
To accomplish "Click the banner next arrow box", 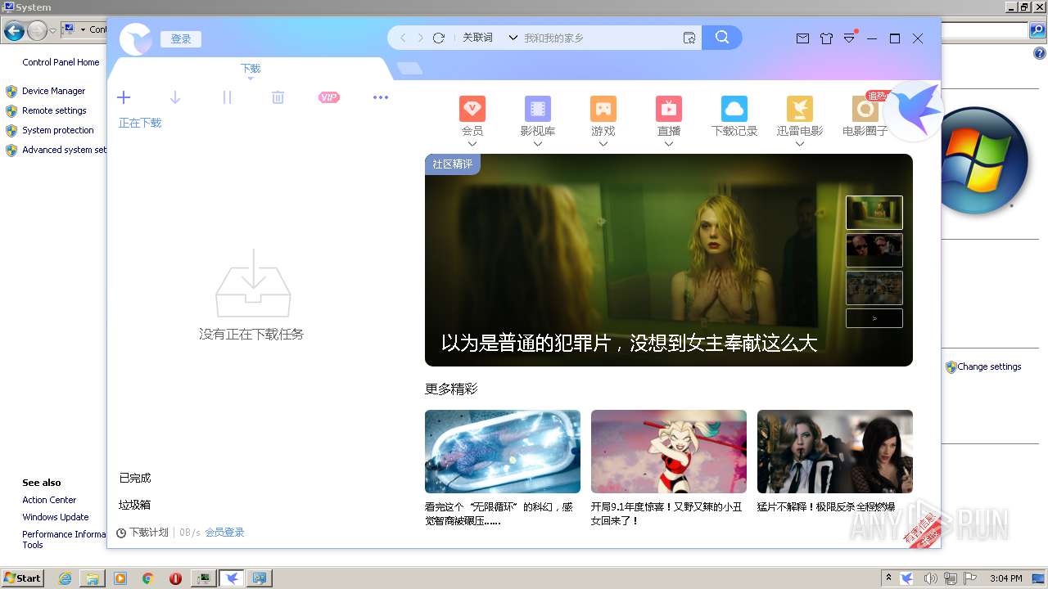I will click(874, 318).
